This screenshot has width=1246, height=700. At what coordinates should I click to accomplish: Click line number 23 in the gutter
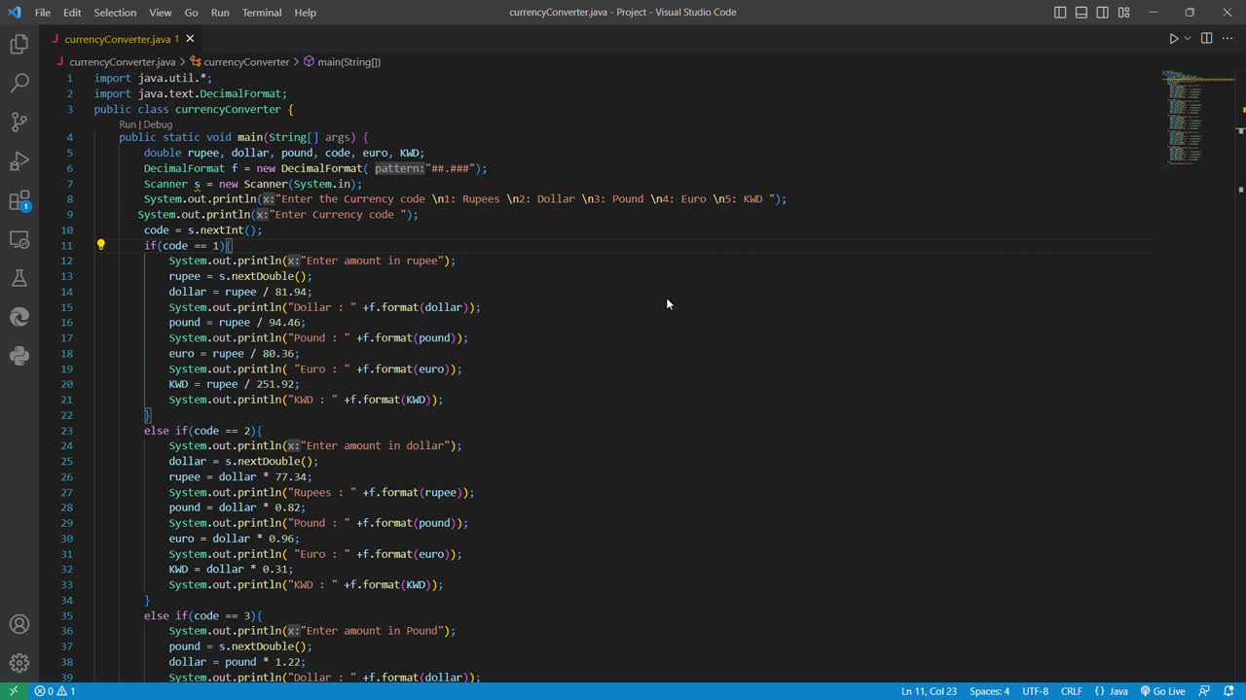coord(66,431)
